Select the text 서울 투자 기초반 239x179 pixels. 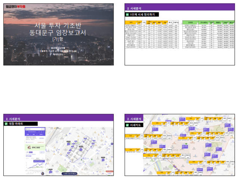tap(58, 25)
